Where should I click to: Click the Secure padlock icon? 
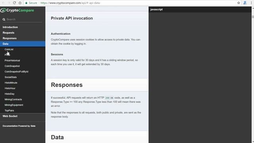click(27, 3)
